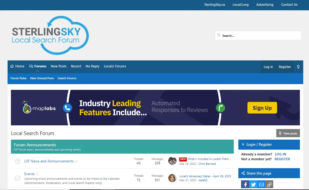309x190 pixels.
Task: Click the Mar 21, 2023 post date
Action: tap(188, 180)
